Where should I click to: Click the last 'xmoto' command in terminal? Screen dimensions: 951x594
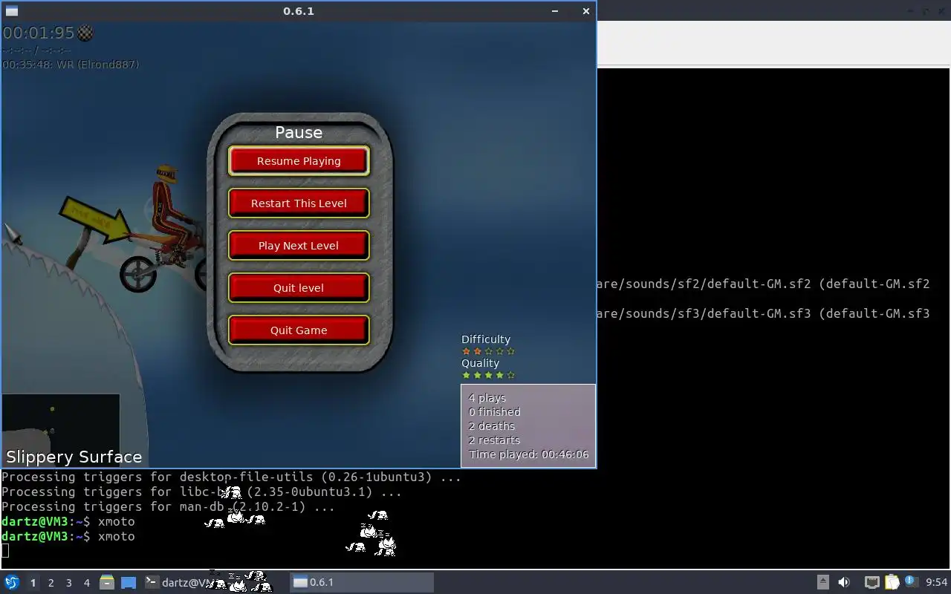(x=117, y=536)
